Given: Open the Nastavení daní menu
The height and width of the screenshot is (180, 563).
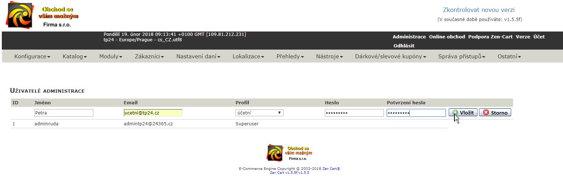Looking at the screenshot, I should pos(198,56).
